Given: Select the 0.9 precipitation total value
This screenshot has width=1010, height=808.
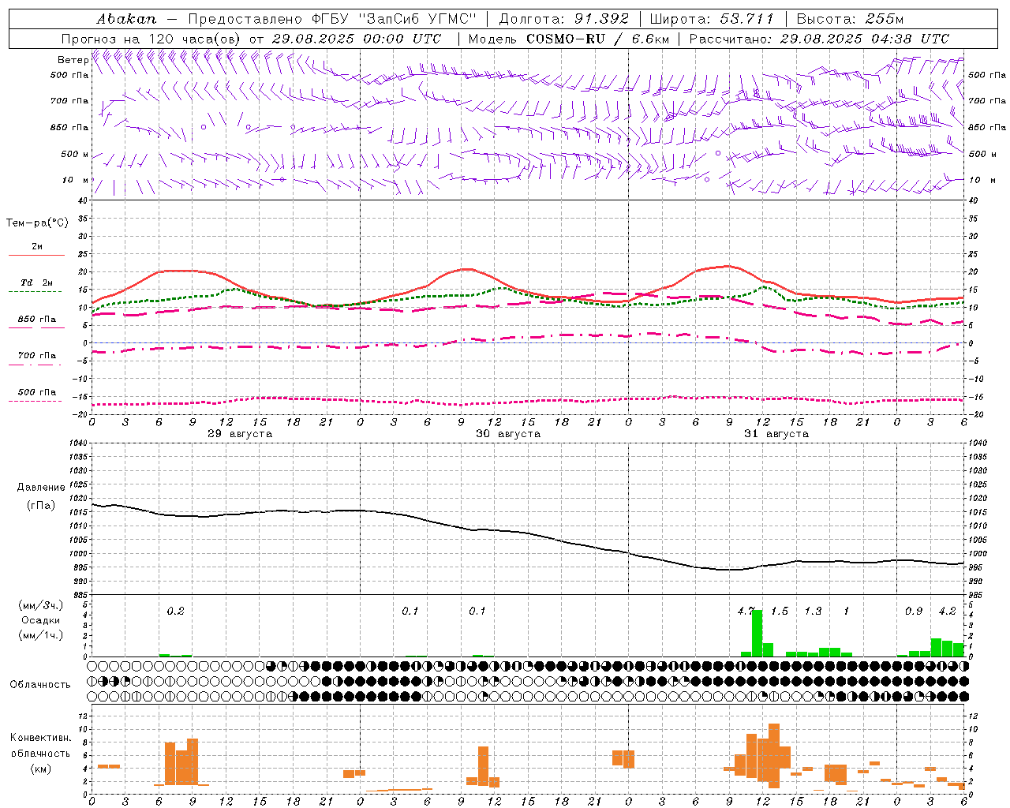Looking at the screenshot, I should (x=914, y=611).
